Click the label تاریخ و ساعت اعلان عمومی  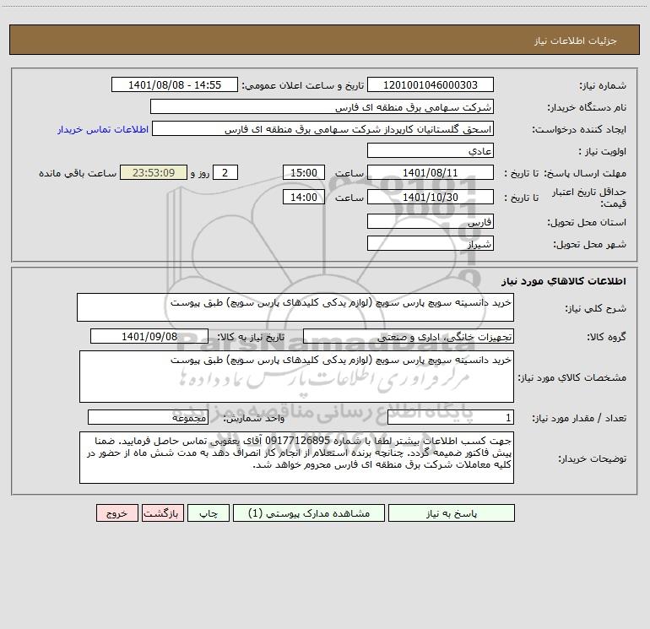tap(303, 86)
